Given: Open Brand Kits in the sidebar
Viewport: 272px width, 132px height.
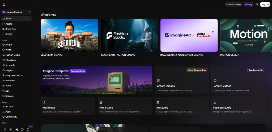Looking at the screenshot, I should coord(16,29).
